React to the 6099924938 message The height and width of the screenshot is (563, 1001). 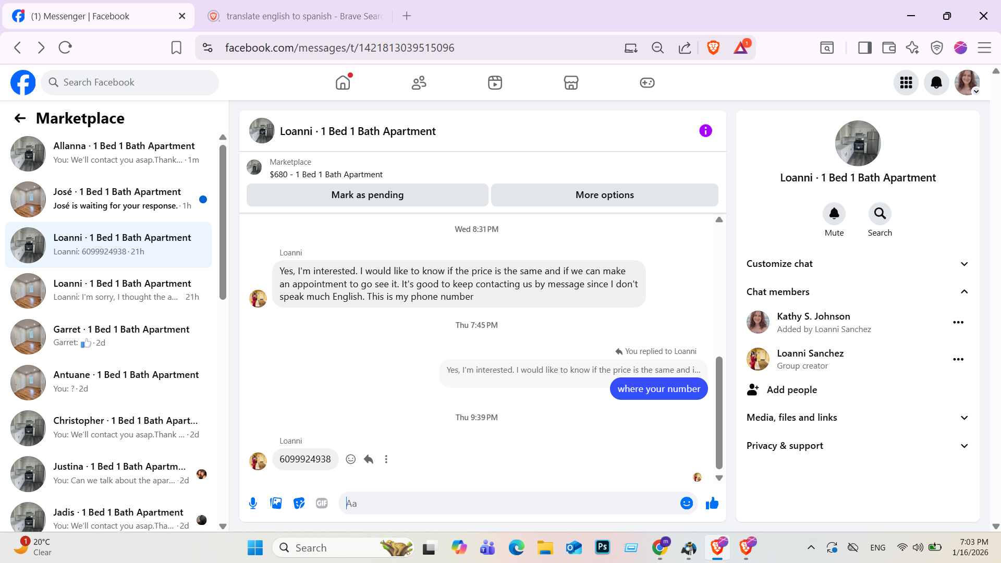pos(351,459)
